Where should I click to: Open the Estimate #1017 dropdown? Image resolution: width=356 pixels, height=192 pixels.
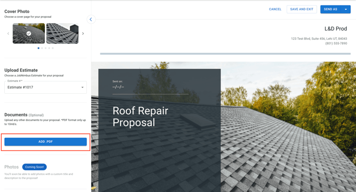tap(46, 87)
